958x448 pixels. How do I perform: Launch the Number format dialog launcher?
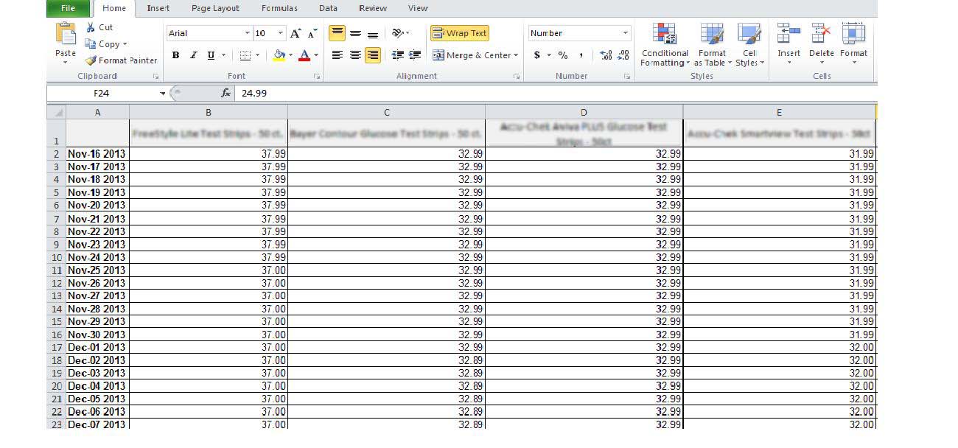[x=627, y=77]
